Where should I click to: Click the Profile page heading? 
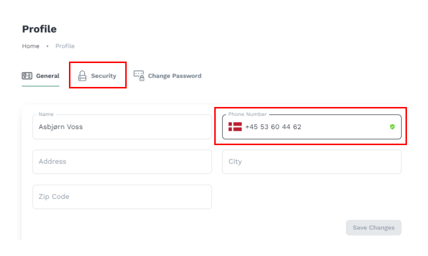(39, 29)
